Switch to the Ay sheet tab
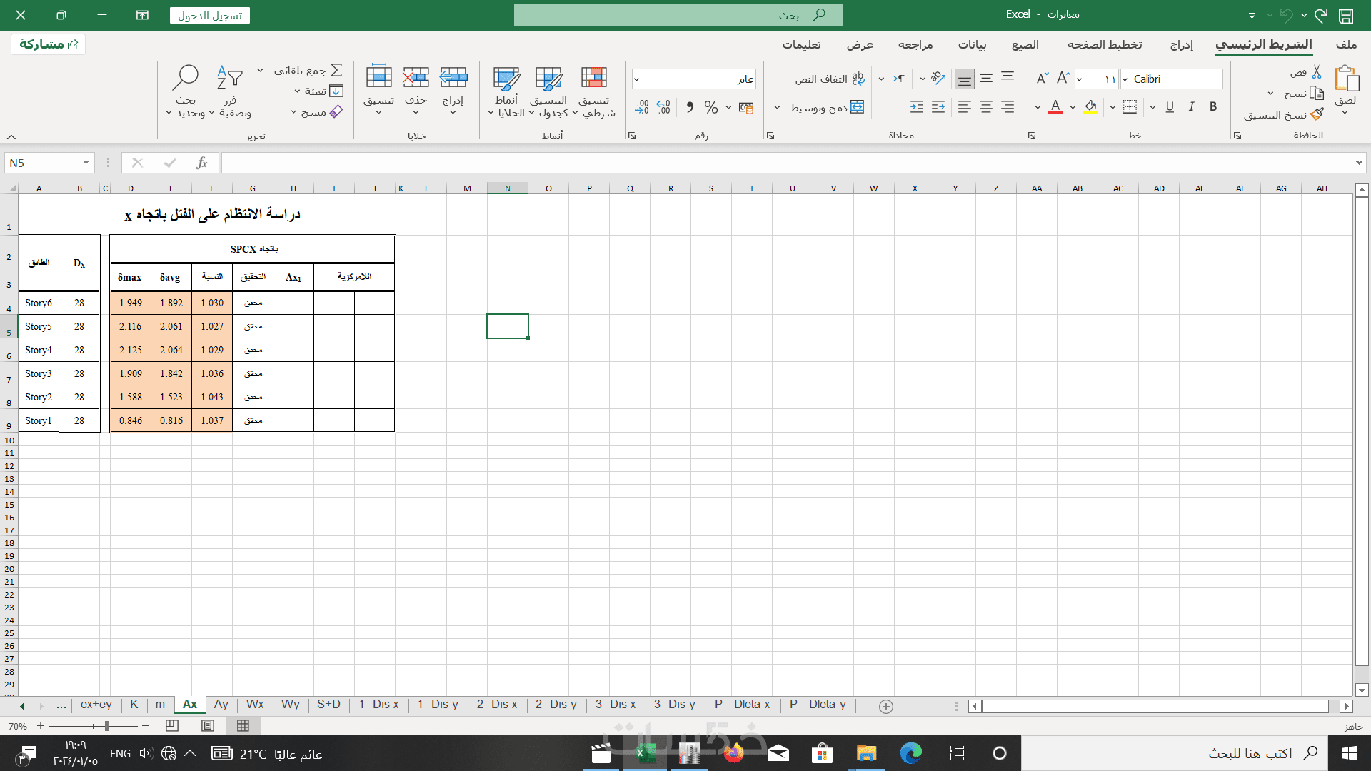Viewport: 1371px width, 771px height. [x=221, y=705]
